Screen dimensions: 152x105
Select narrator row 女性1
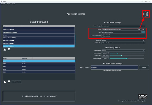point(39,61)
